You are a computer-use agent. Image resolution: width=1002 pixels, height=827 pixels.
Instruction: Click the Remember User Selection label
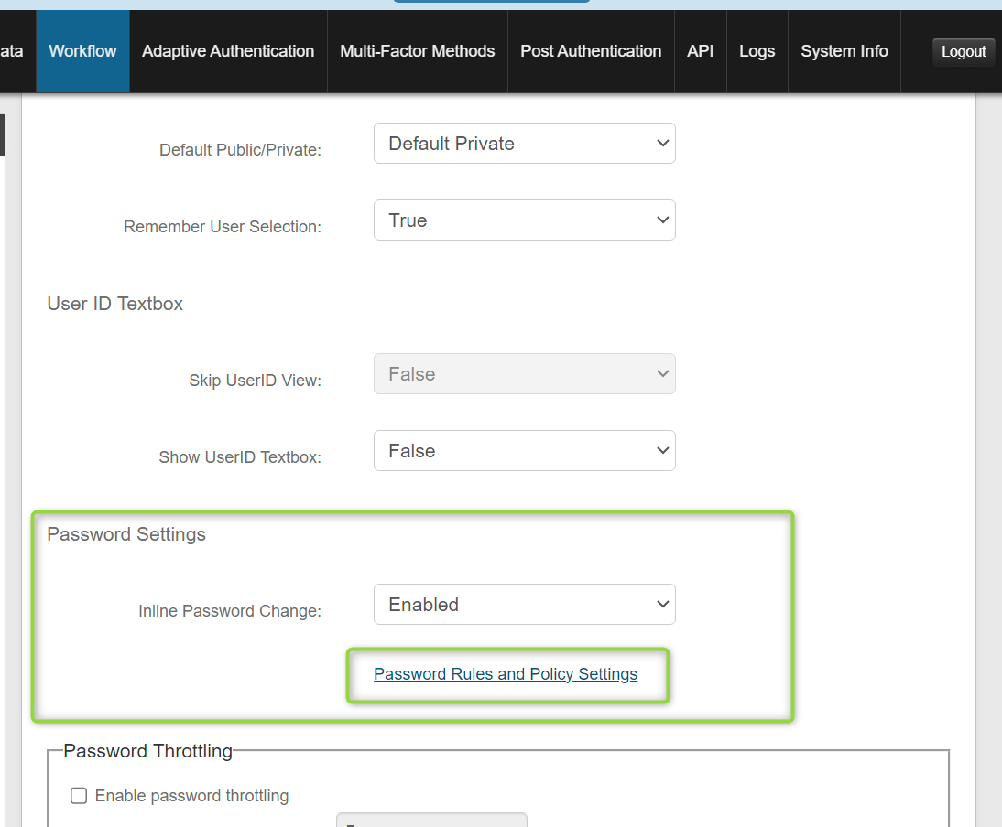click(x=223, y=227)
